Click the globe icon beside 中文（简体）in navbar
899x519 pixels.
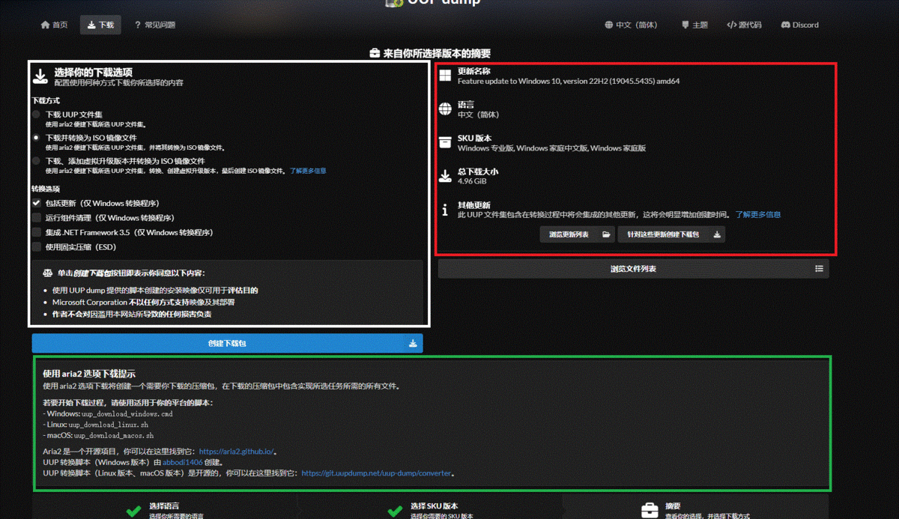click(x=609, y=25)
